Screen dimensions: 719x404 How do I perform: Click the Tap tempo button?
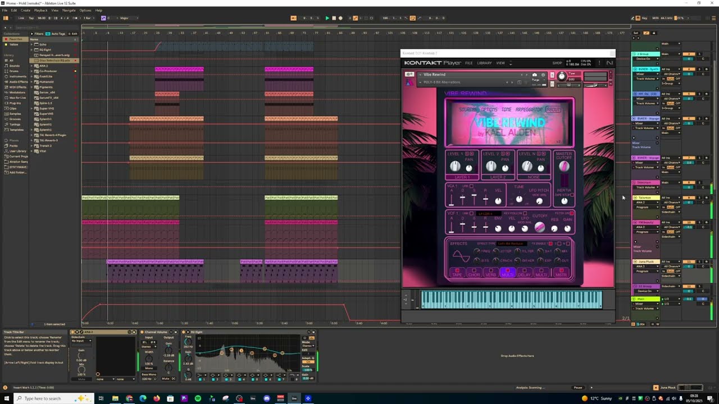click(x=31, y=18)
